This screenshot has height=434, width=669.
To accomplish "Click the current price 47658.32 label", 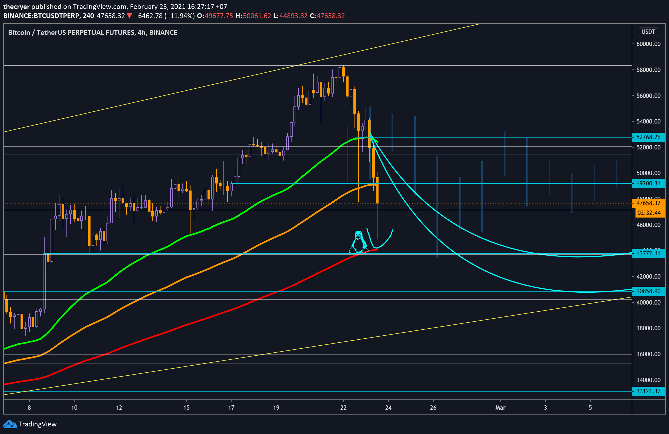I will click(x=648, y=203).
